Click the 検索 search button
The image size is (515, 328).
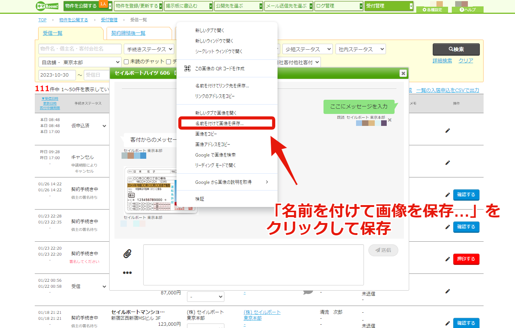(x=456, y=49)
